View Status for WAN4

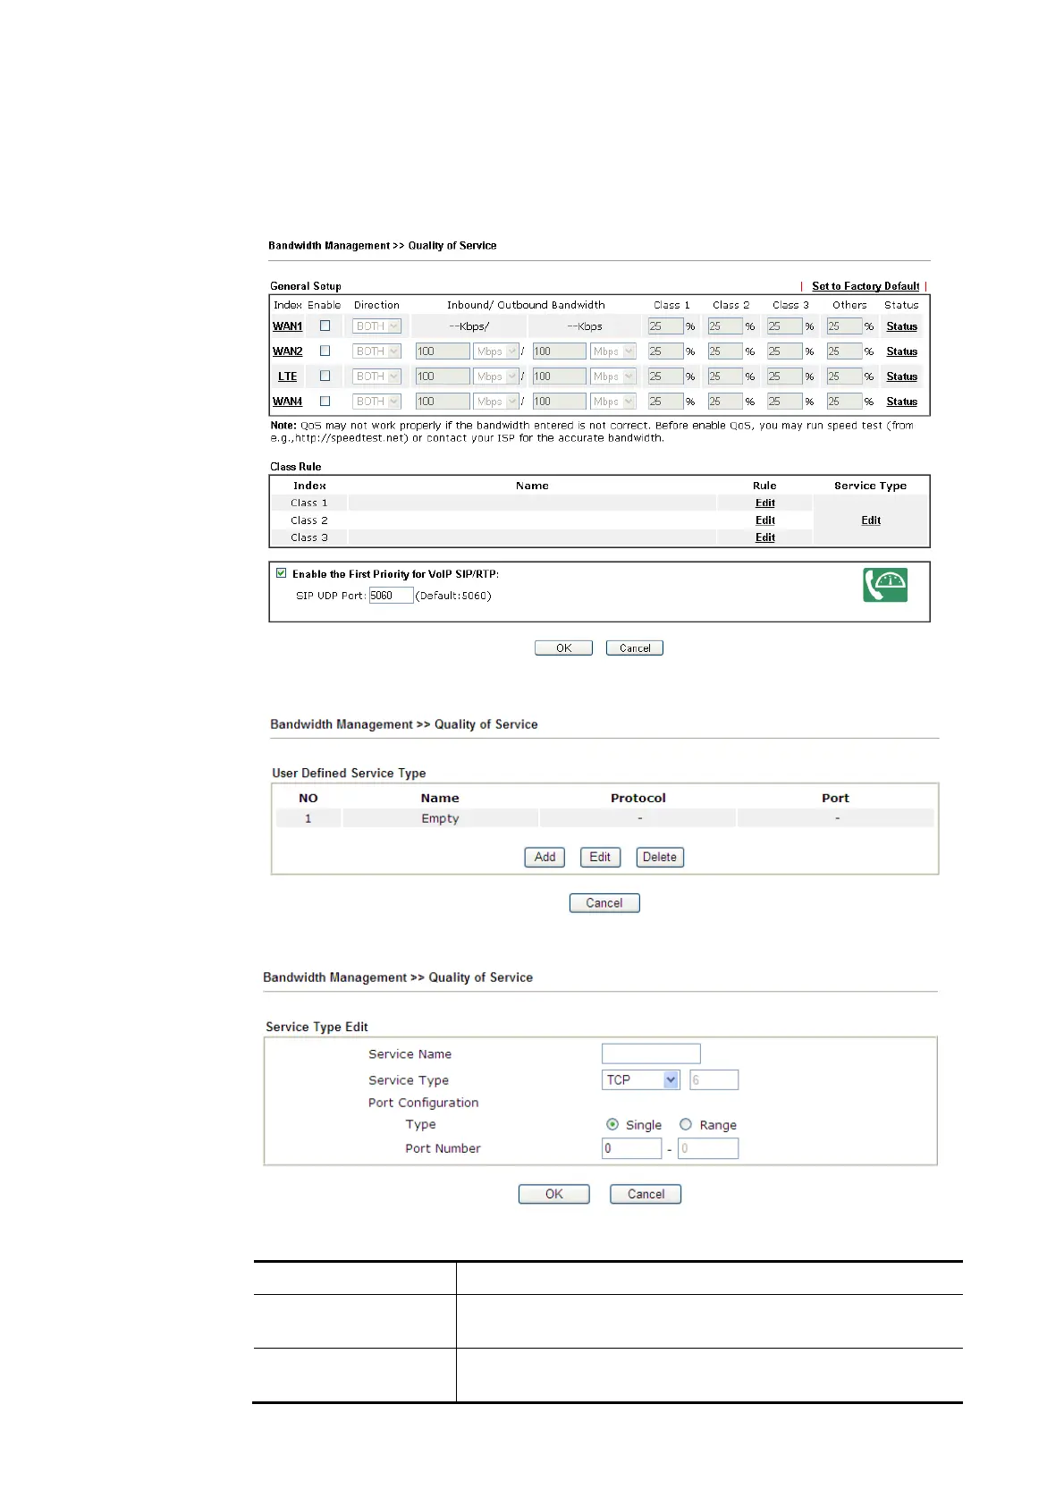point(901,402)
